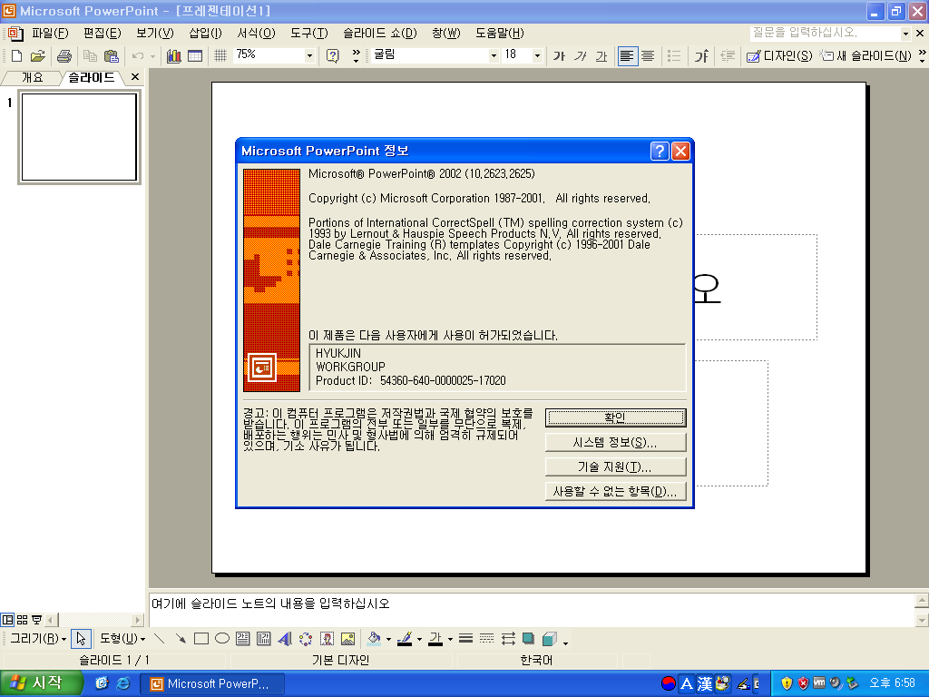Expand standard toolbar options chevron
Screen dimensions: 929x697
point(356,56)
